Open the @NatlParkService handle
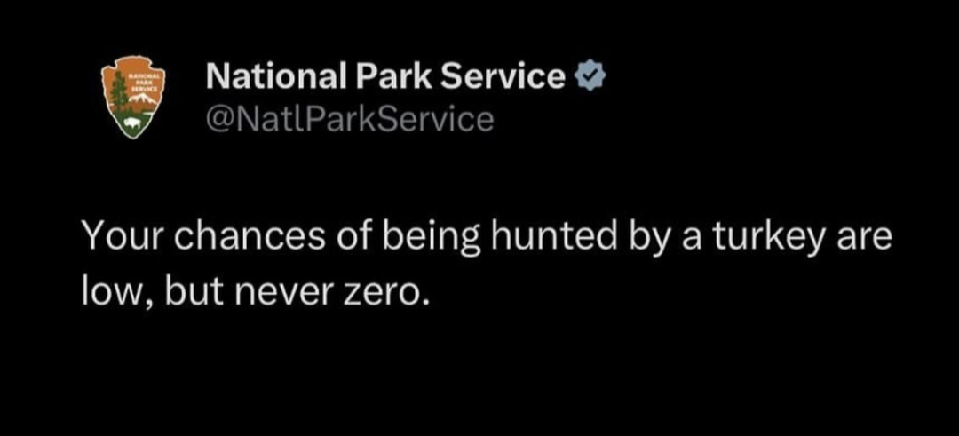The width and height of the screenshot is (959, 436). [350, 119]
